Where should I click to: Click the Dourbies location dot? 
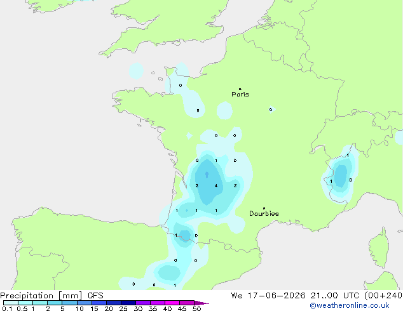click(264, 208)
